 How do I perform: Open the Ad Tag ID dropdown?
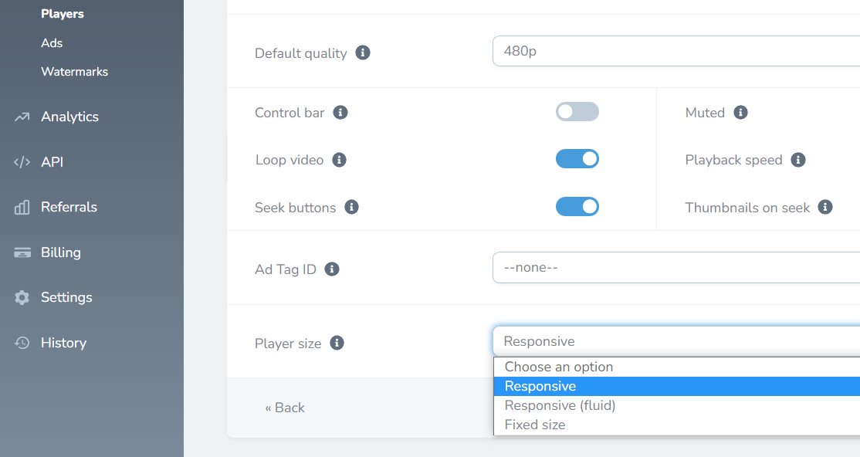[x=676, y=268]
